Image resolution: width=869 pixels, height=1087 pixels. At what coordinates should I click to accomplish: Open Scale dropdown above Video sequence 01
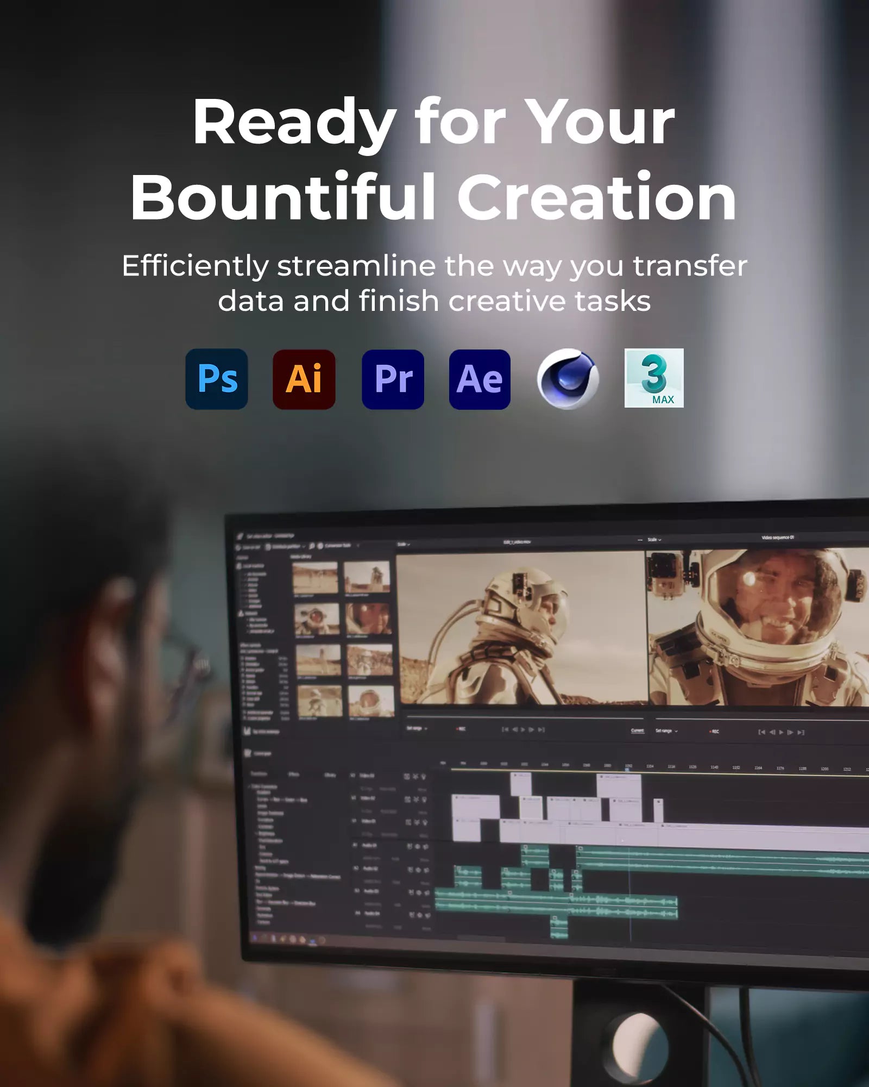[654, 540]
